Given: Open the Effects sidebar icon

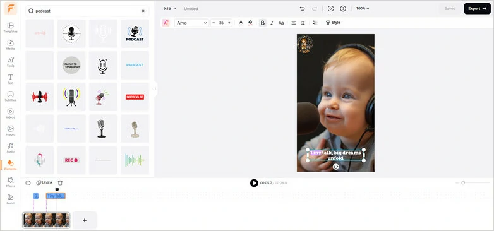Looking at the screenshot, I should (x=10, y=182).
